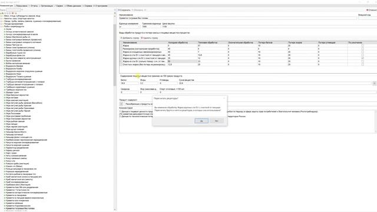Click the Углеводы value field
Screen dimensions: 377x212
[x=168, y=83]
